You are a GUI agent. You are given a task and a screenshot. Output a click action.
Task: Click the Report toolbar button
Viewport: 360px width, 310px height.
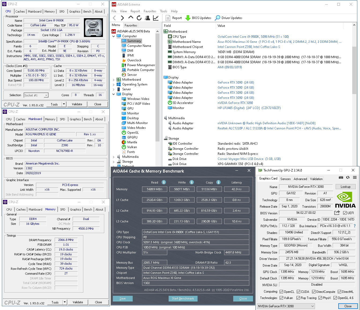point(174,18)
